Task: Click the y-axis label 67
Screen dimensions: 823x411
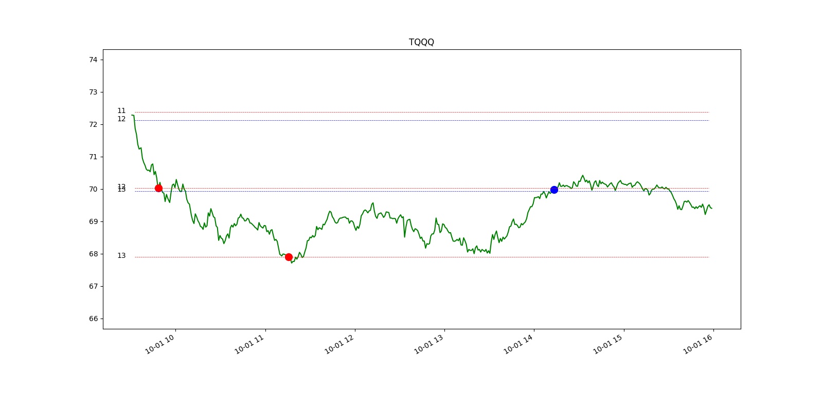Action: [x=93, y=286]
